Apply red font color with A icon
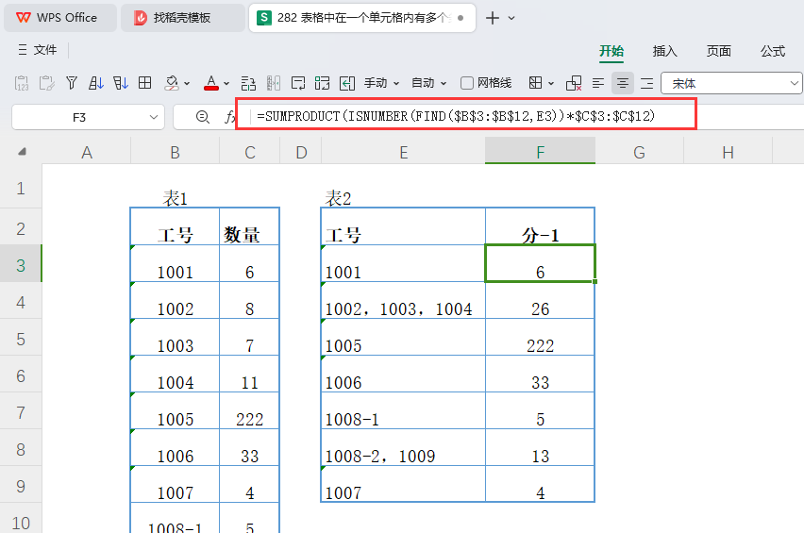This screenshot has height=533, width=804. [211, 83]
